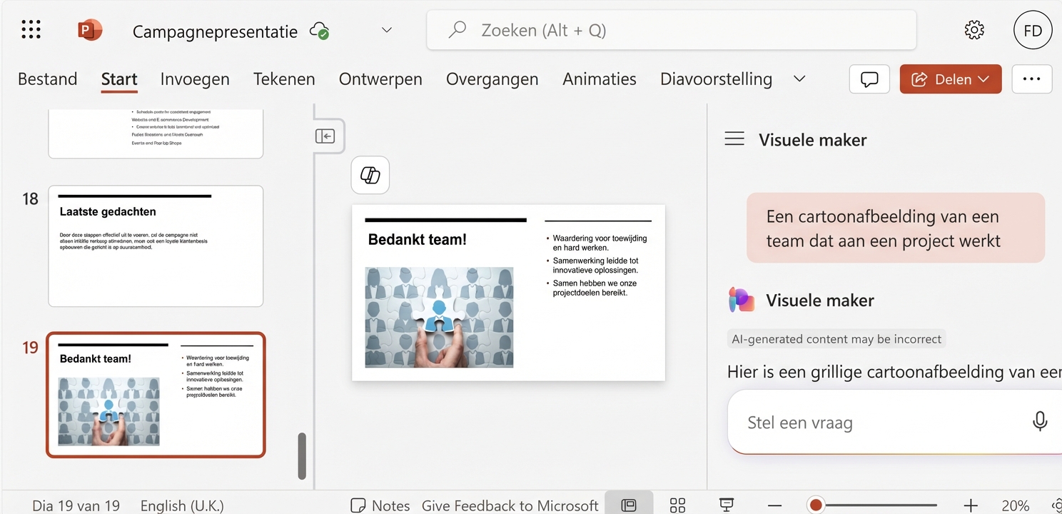The width and height of the screenshot is (1062, 514).
Task: Select slide 18 thumbnail Laatste gedachten
Action: [156, 246]
